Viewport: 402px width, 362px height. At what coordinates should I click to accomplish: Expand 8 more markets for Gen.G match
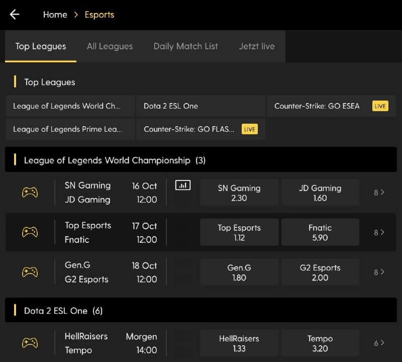(x=379, y=272)
